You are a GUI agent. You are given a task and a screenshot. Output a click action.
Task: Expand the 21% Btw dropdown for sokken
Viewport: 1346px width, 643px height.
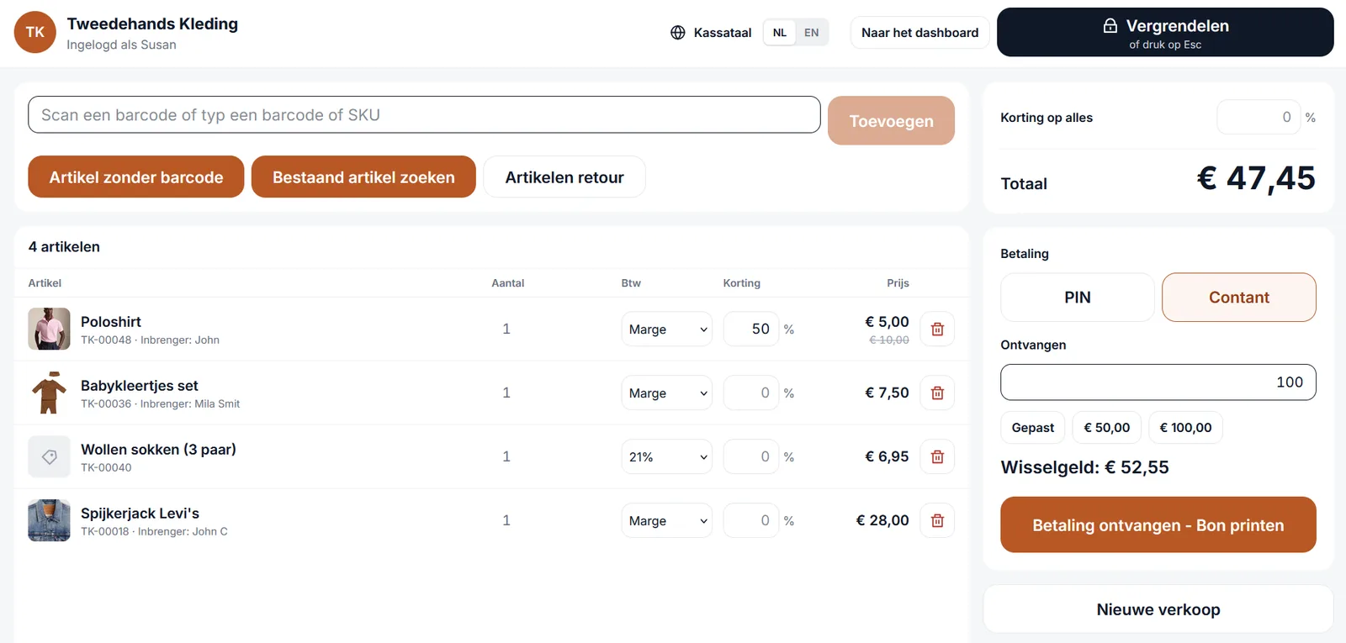coord(666,456)
